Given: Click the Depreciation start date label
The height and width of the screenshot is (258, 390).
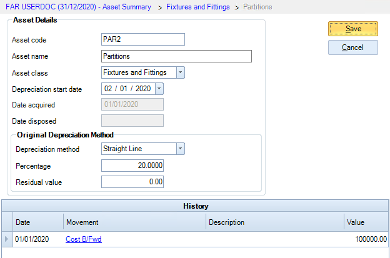Looking at the screenshot, I should pos(47,89).
